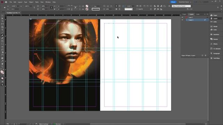This screenshot has width=223, height=125.
Task: Toggle the screen mode button in Tools
Action: coord(2,85)
